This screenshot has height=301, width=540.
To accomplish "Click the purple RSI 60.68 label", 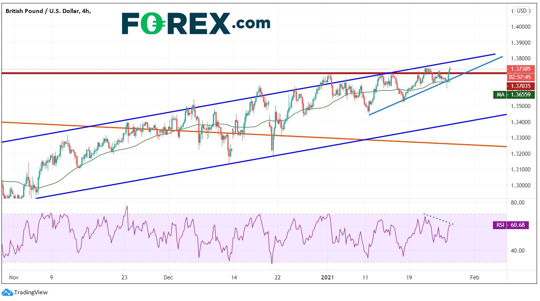I will (510, 225).
